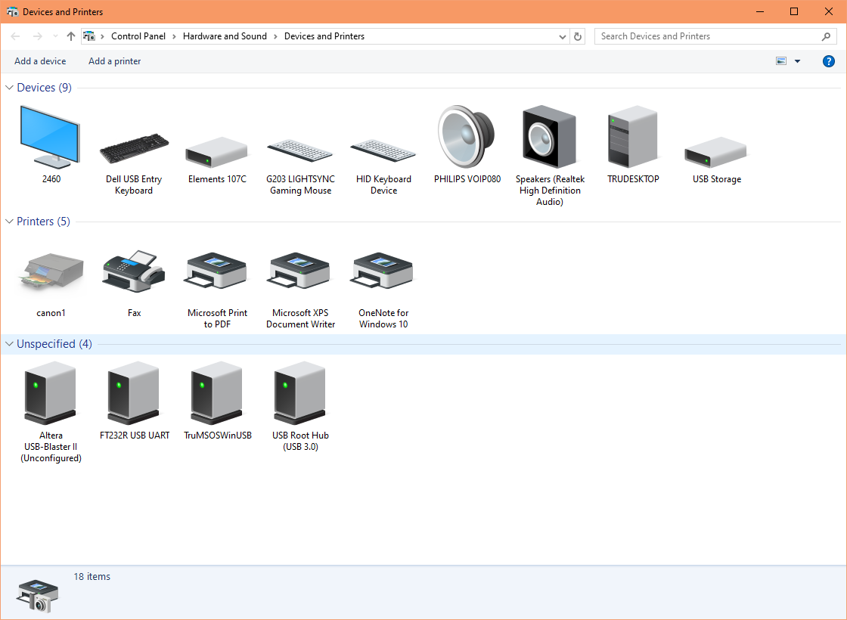Select the canon1 printer icon

(x=51, y=273)
